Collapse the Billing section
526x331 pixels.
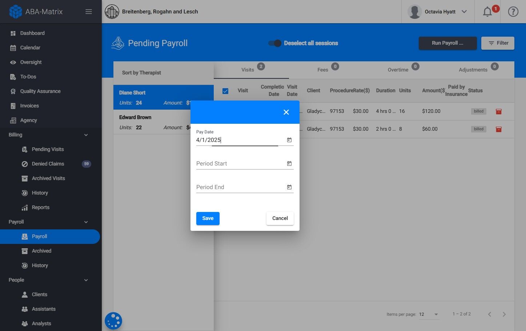[86, 135]
